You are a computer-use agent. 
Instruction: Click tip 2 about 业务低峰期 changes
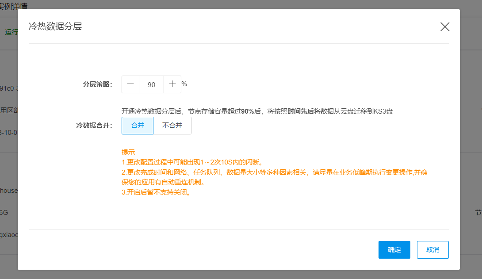point(274,172)
